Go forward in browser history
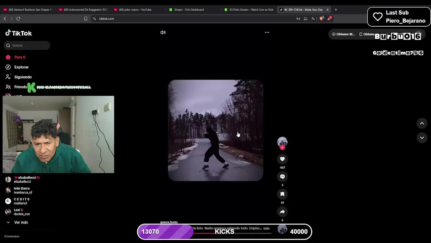 11,19
